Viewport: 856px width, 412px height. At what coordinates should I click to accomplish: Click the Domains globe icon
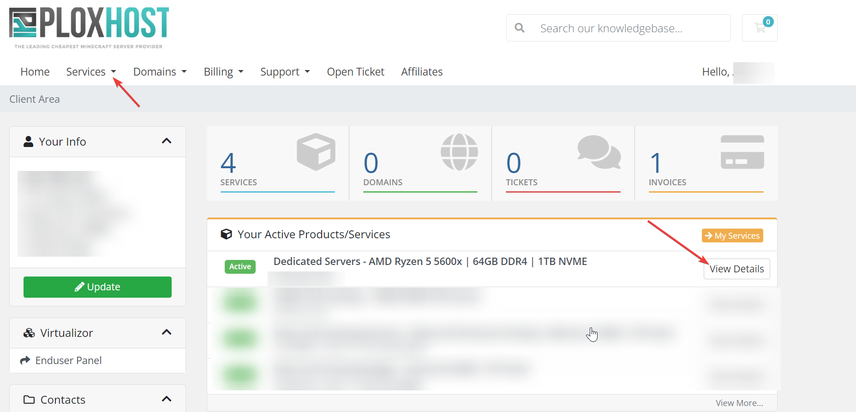(459, 152)
